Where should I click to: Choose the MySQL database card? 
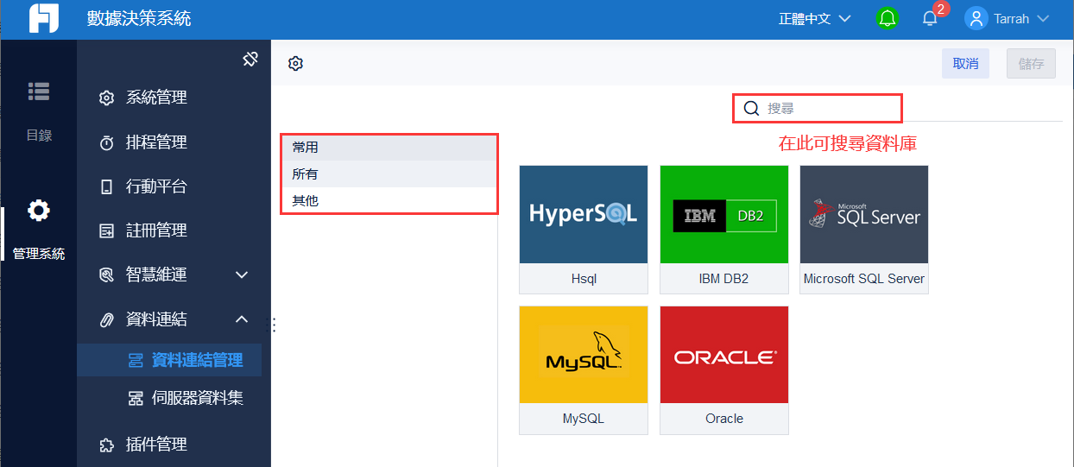click(x=584, y=370)
